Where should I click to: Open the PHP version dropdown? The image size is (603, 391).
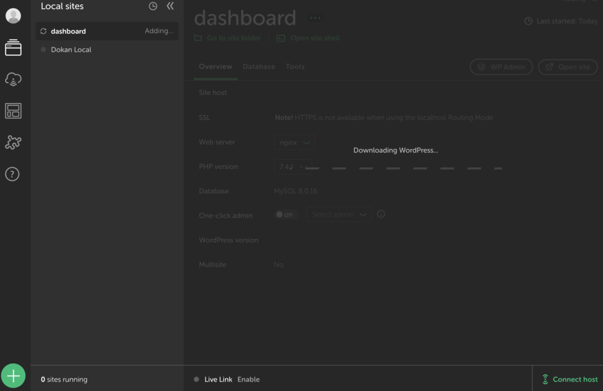tap(293, 167)
